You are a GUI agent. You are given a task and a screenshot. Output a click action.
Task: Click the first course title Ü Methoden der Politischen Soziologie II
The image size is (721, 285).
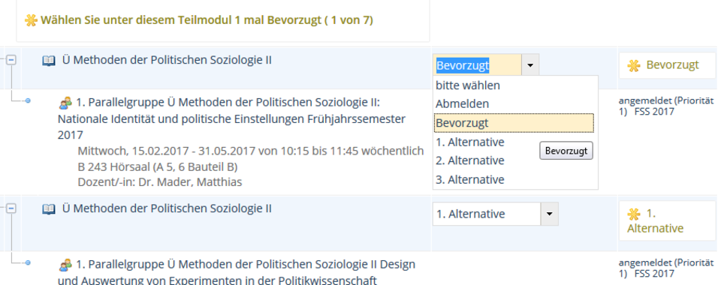pyautogui.click(x=167, y=60)
